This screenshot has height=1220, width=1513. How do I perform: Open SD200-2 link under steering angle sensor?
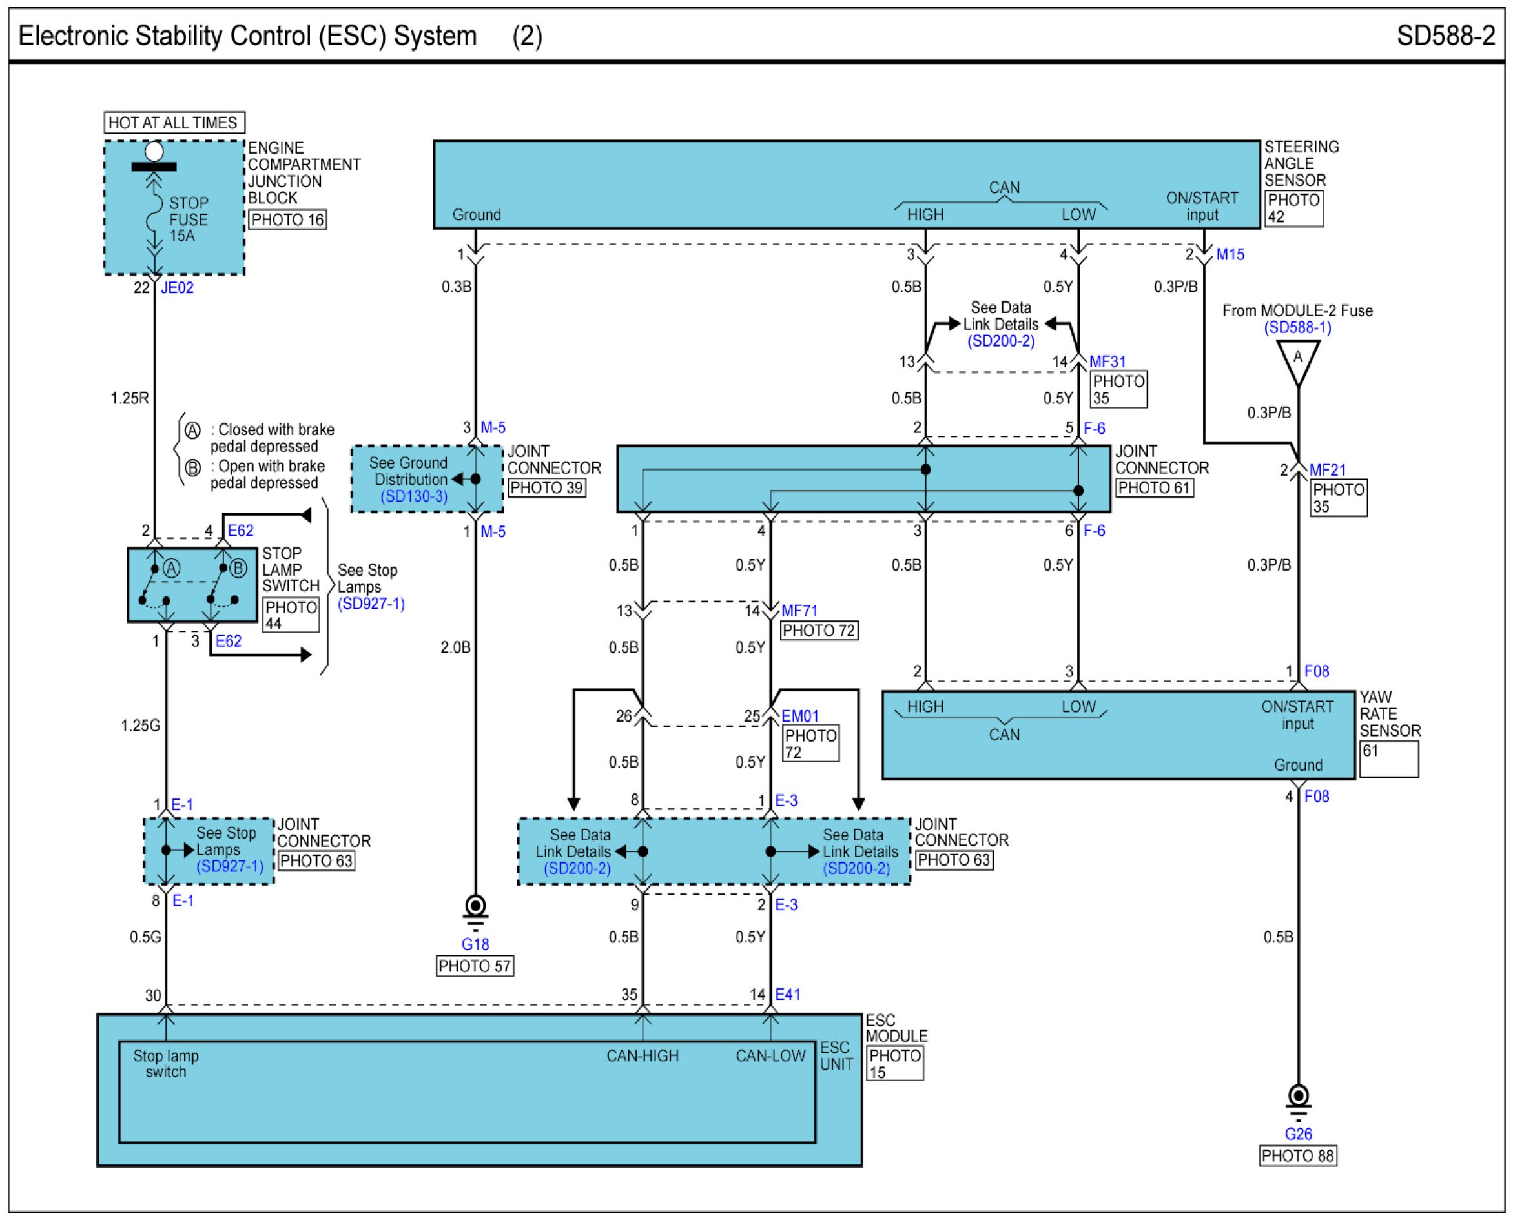tap(1000, 341)
